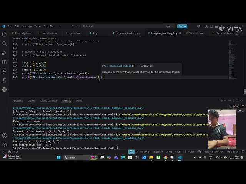Close the begginer_teaching_2.py tab

point(180,33)
